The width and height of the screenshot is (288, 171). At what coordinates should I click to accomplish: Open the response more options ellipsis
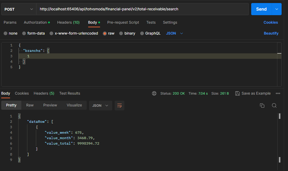(278, 93)
